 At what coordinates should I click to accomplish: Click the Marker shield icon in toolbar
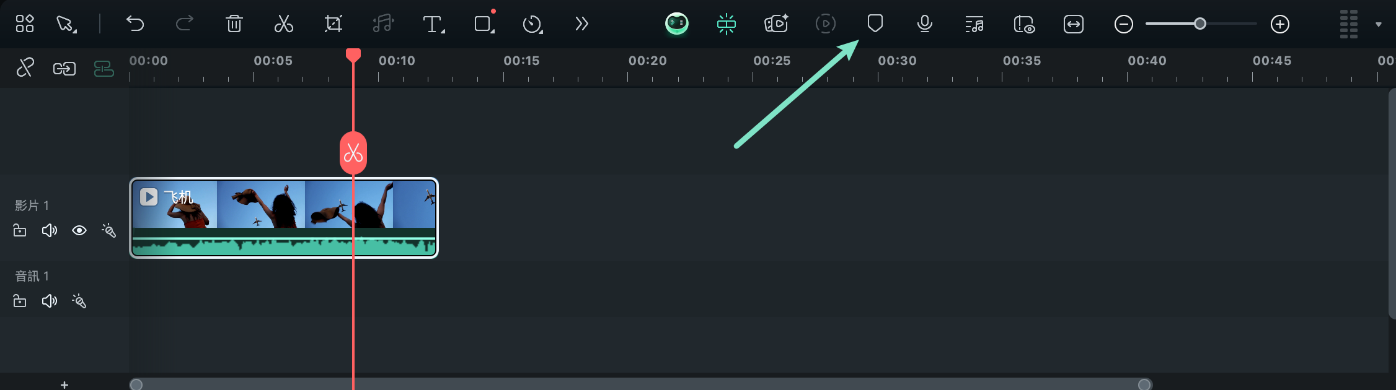(x=875, y=24)
